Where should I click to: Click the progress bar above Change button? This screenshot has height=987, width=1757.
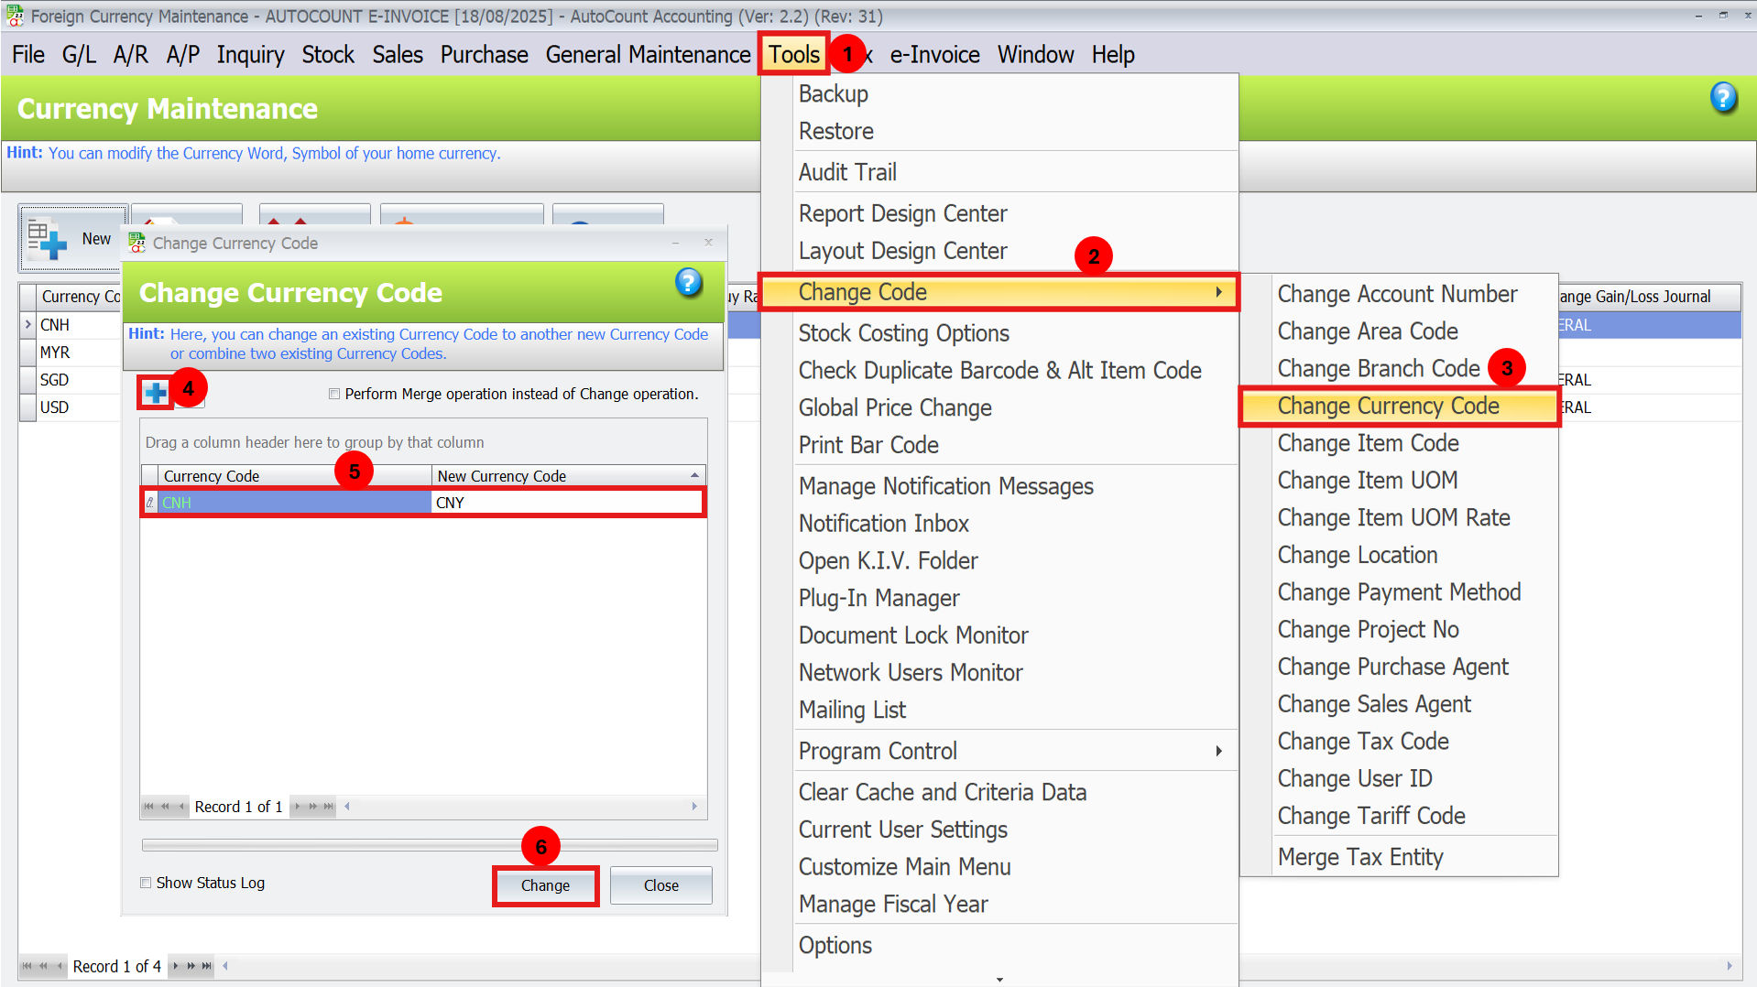click(430, 845)
